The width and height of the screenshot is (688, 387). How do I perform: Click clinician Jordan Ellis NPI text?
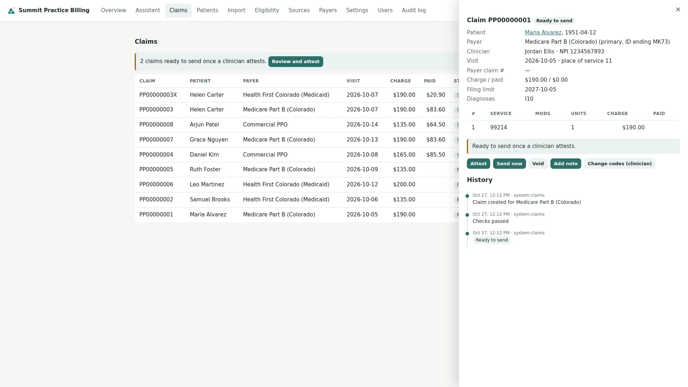564,52
